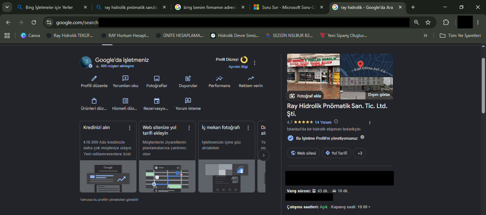Screen dimensions: 486x215
Task: Open Ürünleri düzenle shopping bag icon
Action: (x=94, y=101)
